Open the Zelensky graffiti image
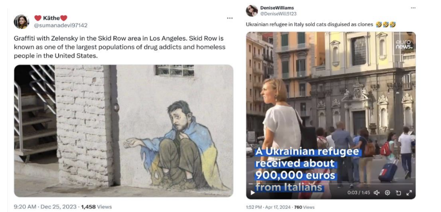 click(x=123, y=130)
